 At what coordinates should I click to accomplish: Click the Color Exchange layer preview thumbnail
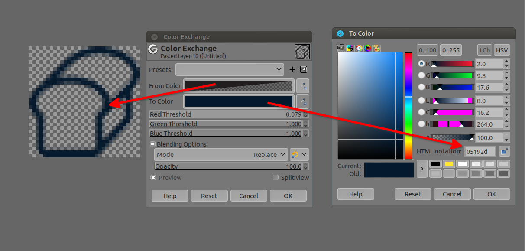(x=302, y=52)
